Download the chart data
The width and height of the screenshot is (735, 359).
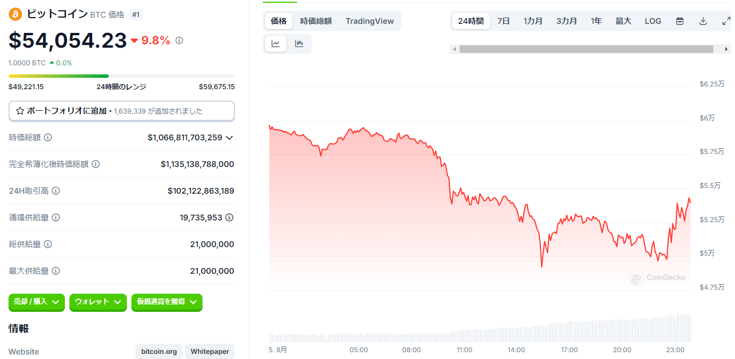point(703,21)
